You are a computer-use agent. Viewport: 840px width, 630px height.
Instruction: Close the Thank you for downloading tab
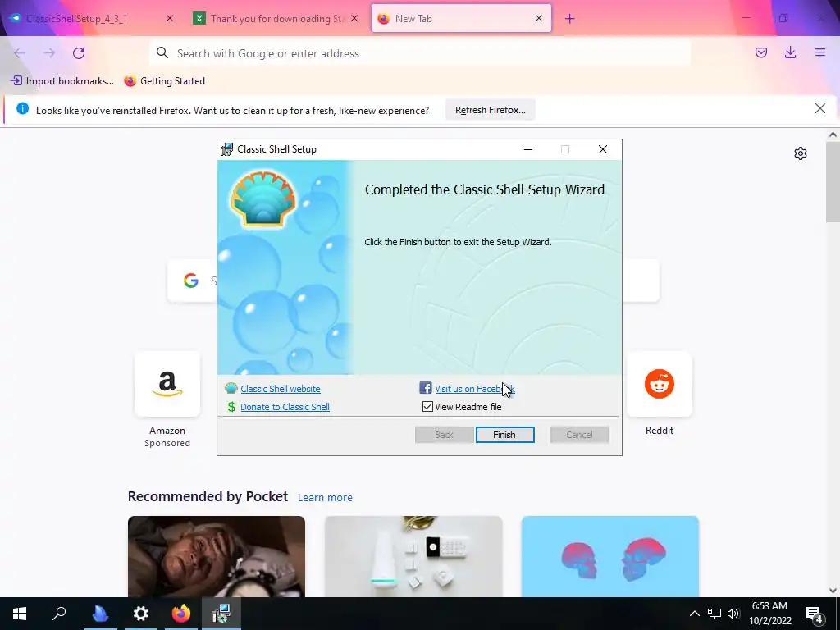[x=354, y=18]
